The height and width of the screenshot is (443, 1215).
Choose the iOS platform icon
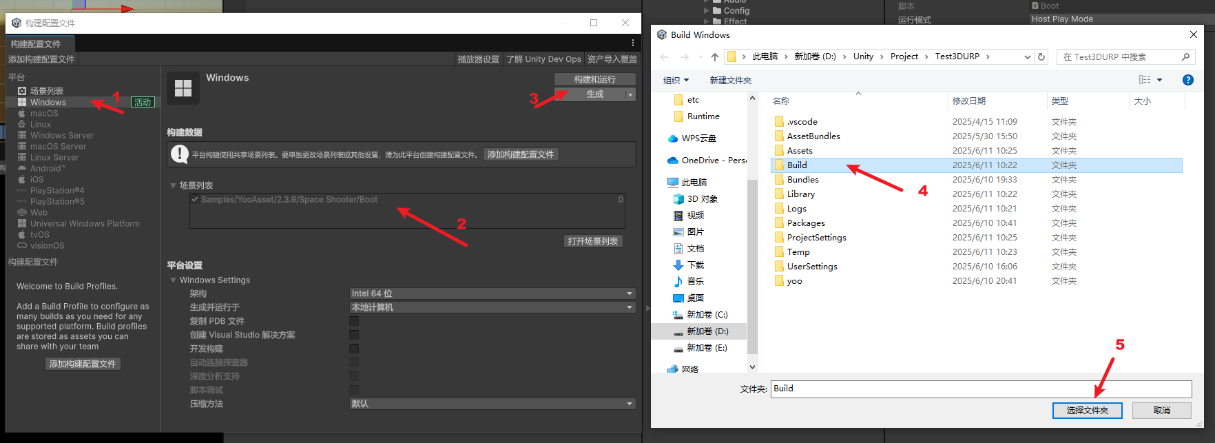(22, 179)
